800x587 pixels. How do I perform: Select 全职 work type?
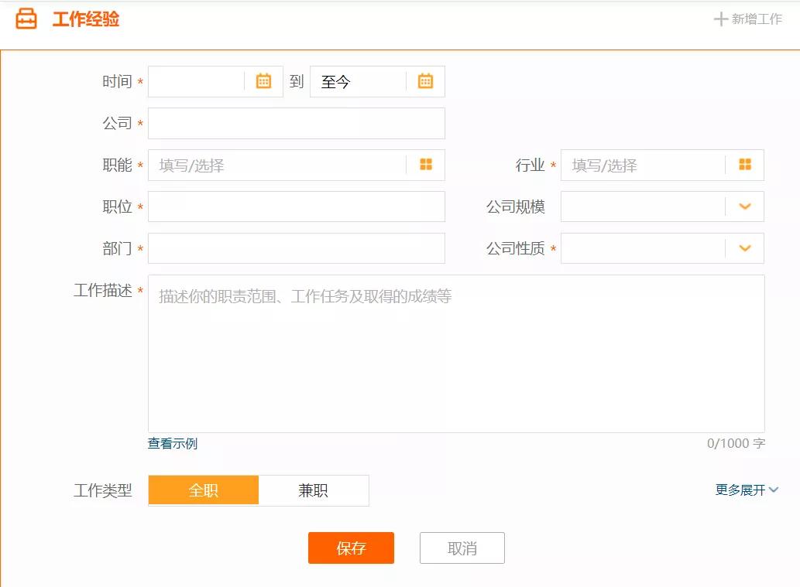tap(202, 490)
